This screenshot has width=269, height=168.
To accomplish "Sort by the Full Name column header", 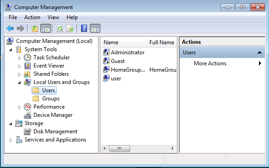I will 162,42.
